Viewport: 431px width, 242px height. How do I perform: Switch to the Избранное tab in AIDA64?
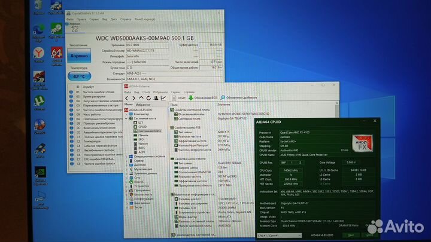(x=143, y=105)
